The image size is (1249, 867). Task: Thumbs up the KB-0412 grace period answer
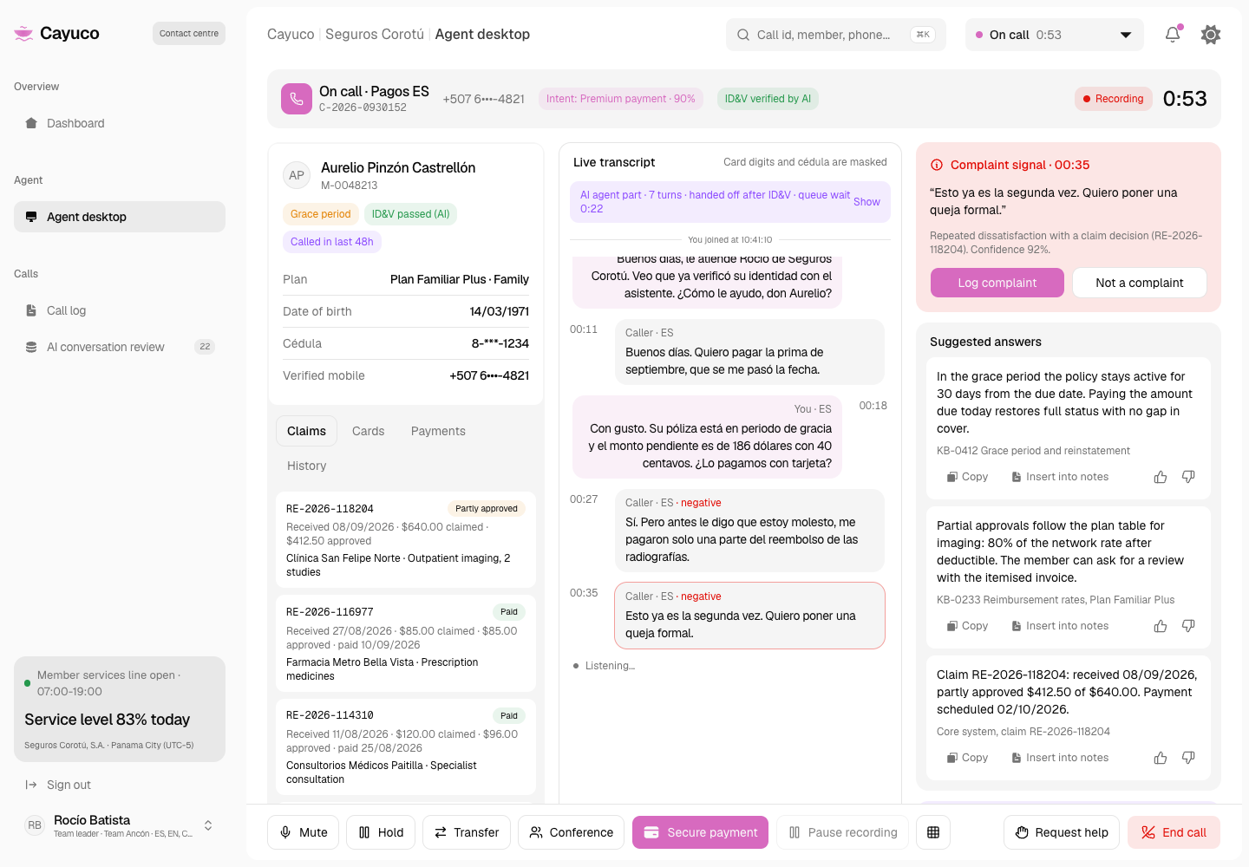pos(1161,477)
